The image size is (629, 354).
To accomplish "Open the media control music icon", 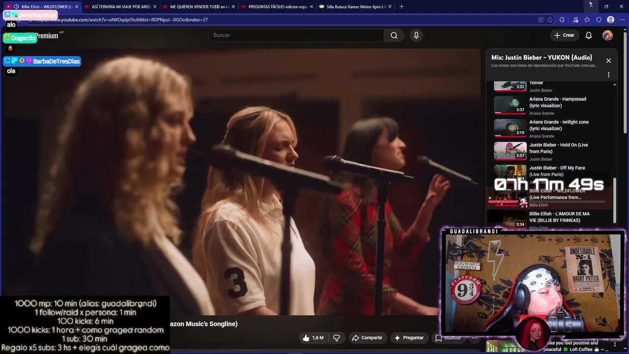I will pyautogui.click(x=575, y=20).
